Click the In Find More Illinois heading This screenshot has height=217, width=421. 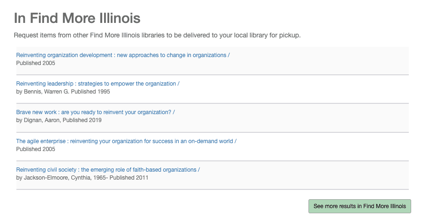coord(77,18)
